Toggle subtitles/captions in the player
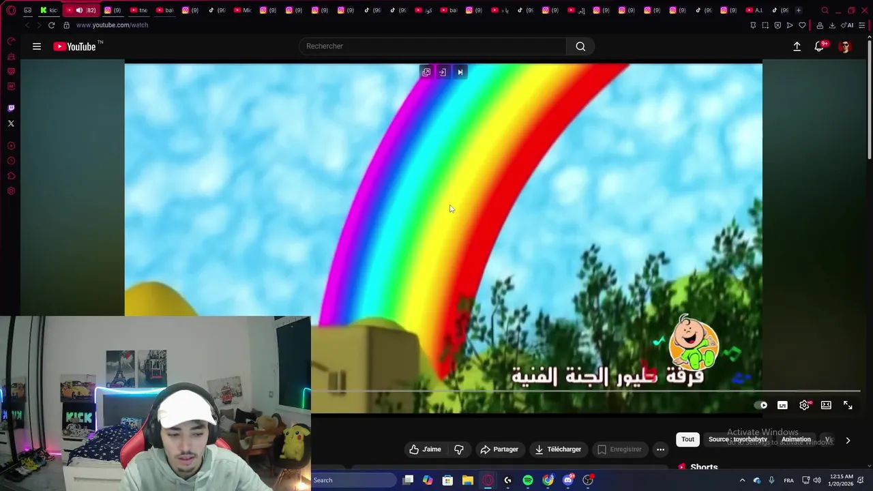Screen dimensions: 873x491 tap(782, 405)
